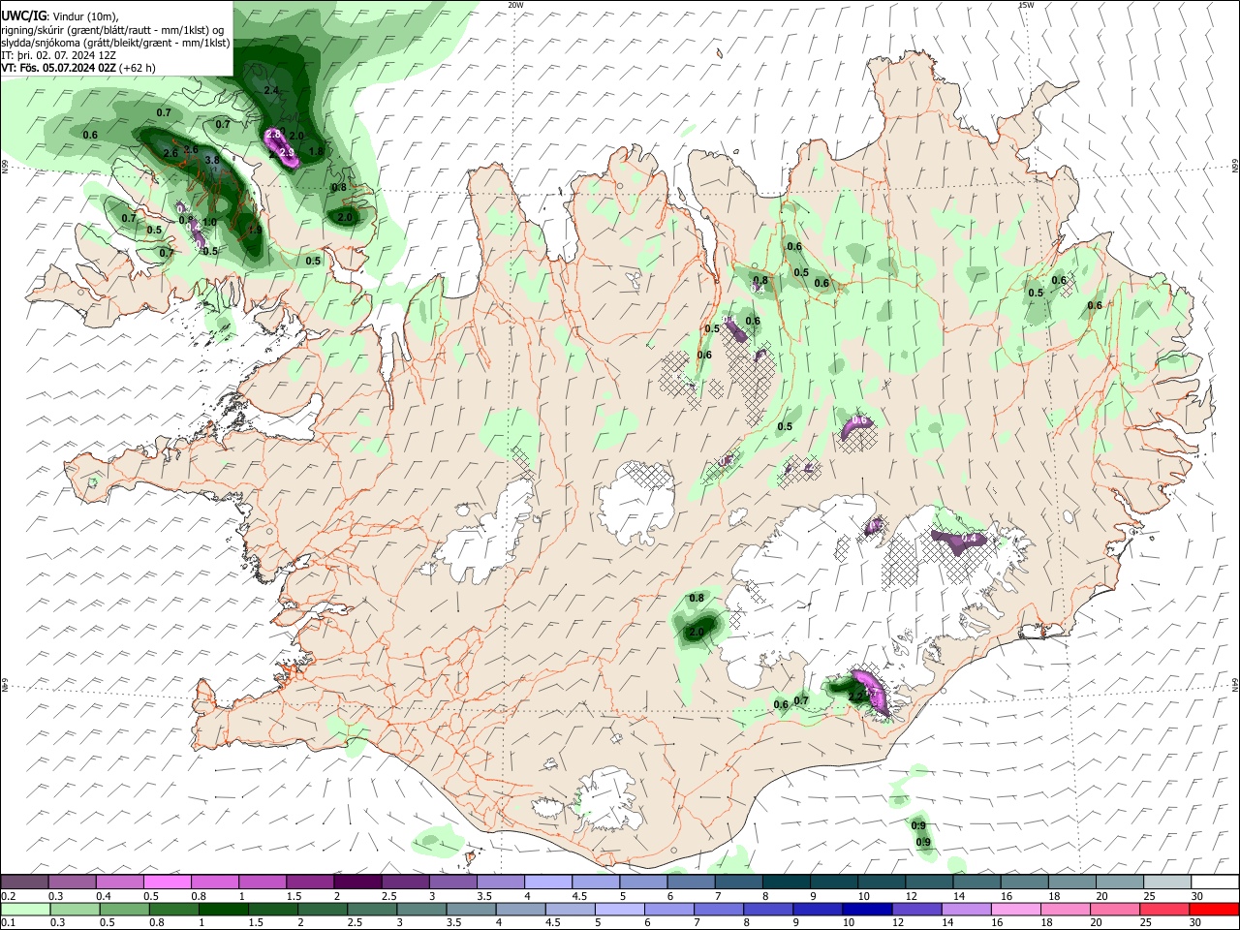This screenshot has width=1240, height=930.
Task: Click the 20W longitude label at top
Action: tap(515, 5)
